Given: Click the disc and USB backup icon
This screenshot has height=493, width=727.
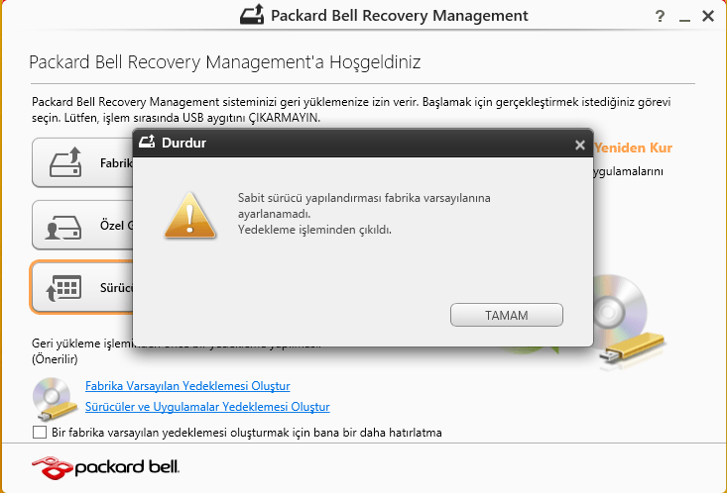Looking at the screenshot, I should pos(54,396).
